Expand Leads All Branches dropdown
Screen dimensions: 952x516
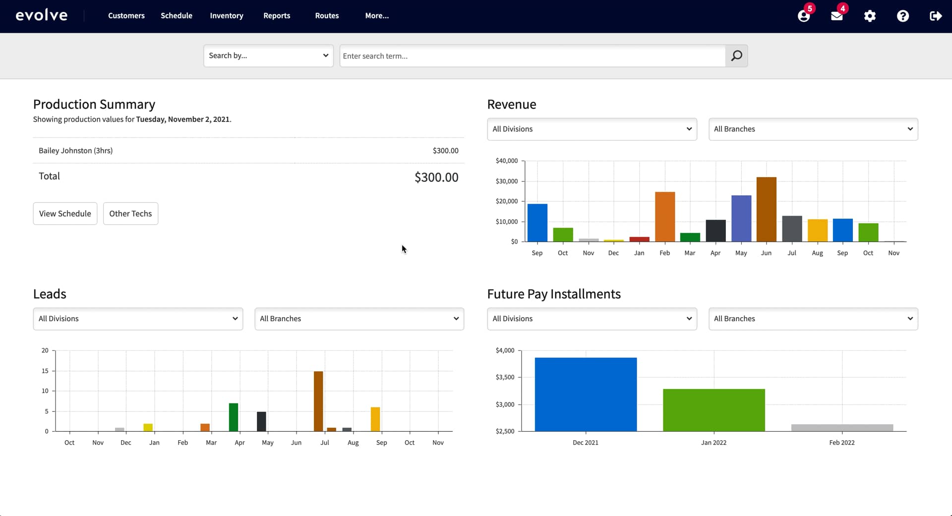pos(359,319)
